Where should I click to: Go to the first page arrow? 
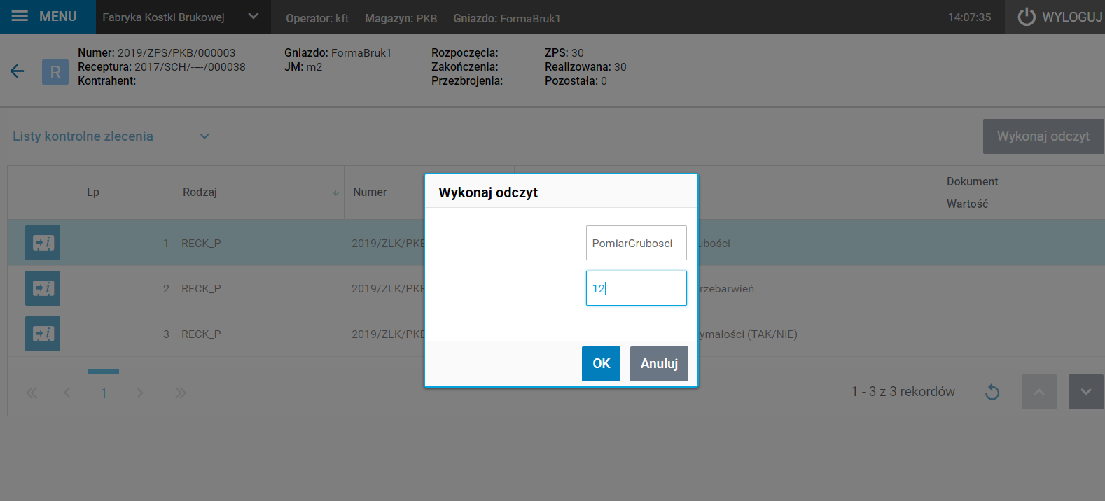(x=32, y=393)
